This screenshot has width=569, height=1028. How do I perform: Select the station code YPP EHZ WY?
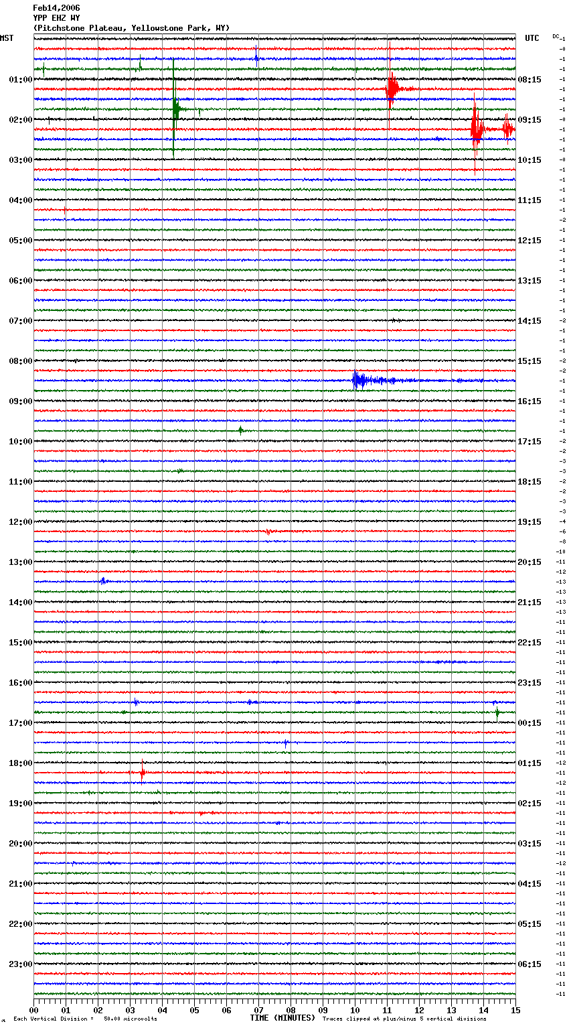56,18
